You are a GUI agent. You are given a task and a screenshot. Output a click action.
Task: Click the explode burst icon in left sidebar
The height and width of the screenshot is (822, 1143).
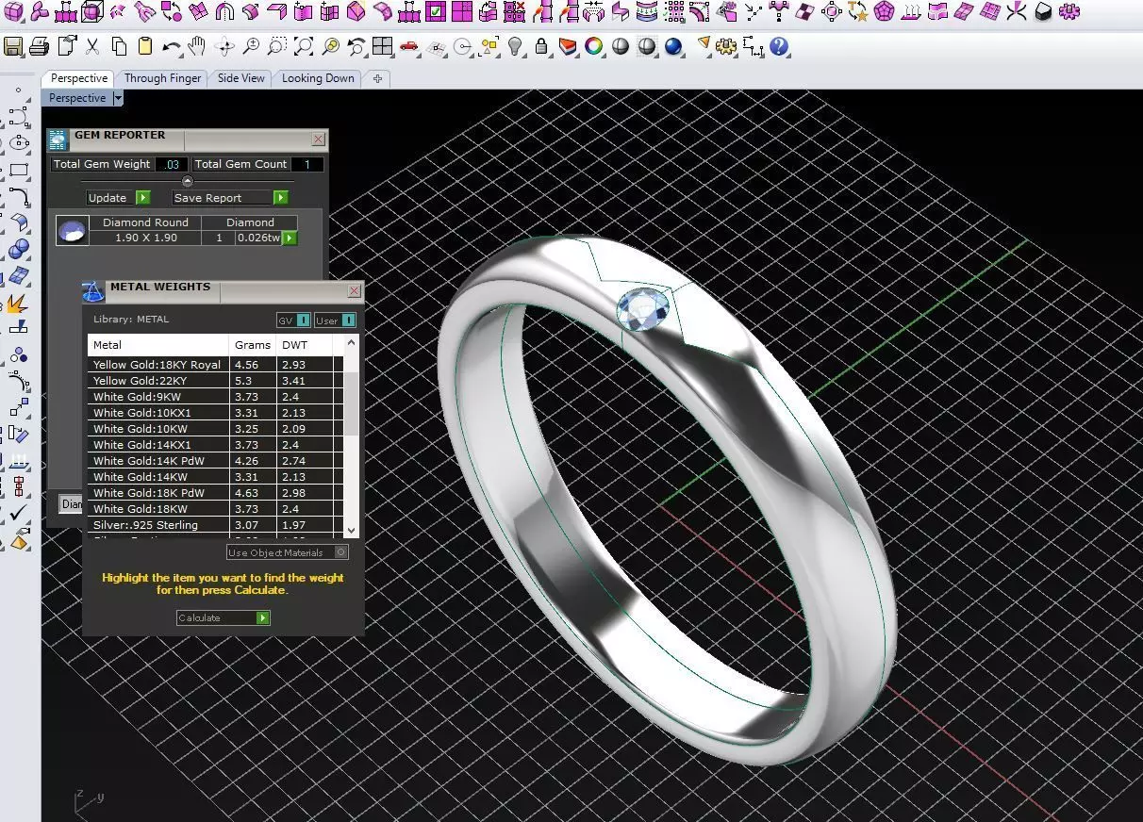click(x=16, y=304)
